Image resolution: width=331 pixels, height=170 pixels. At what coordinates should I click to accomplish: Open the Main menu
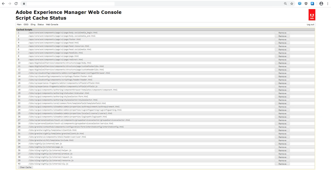pyautogui.click(x=19, y=24)
